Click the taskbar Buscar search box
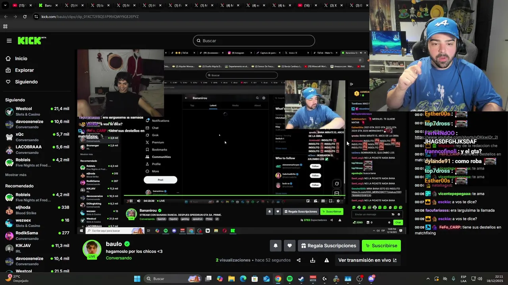Screen dimensions: 508x285 [172, 279]
